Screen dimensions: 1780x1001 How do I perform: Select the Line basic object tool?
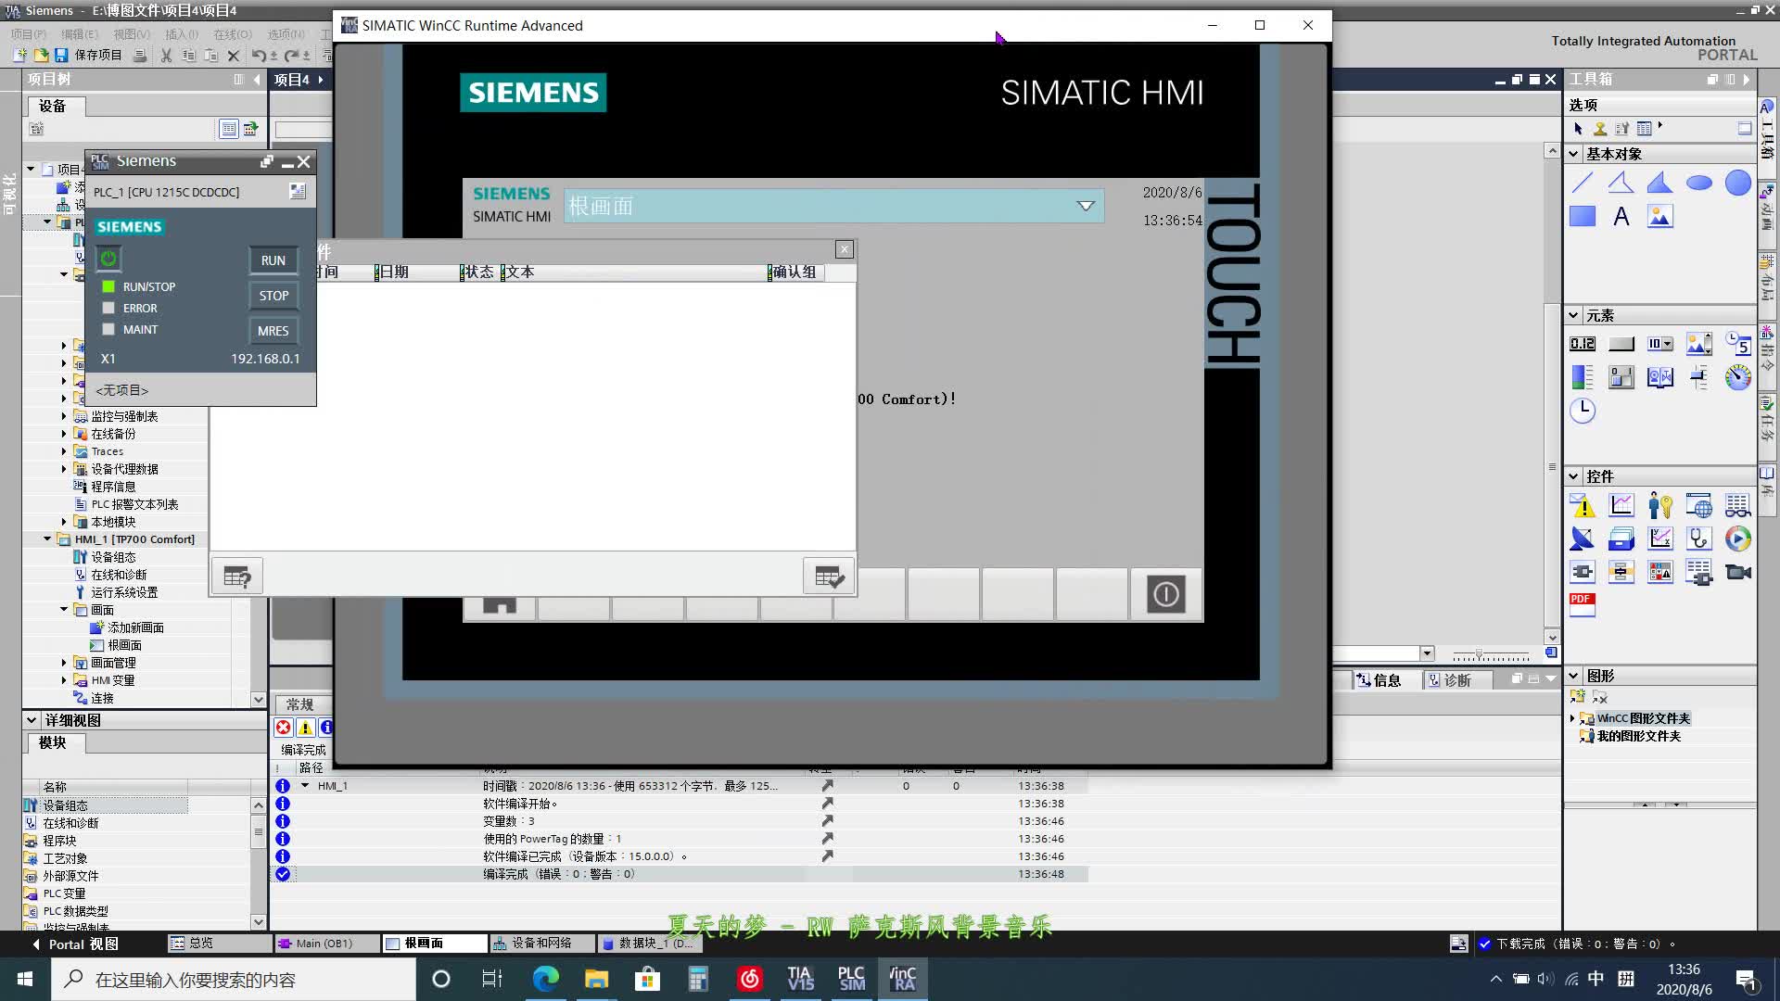tap(1583, 184)
